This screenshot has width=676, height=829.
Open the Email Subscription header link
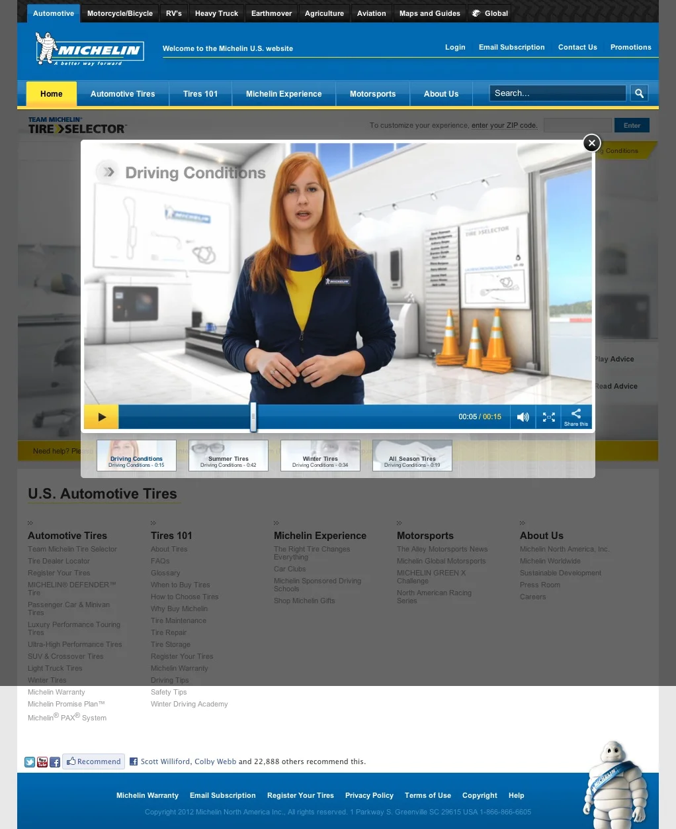pos(512,47)
